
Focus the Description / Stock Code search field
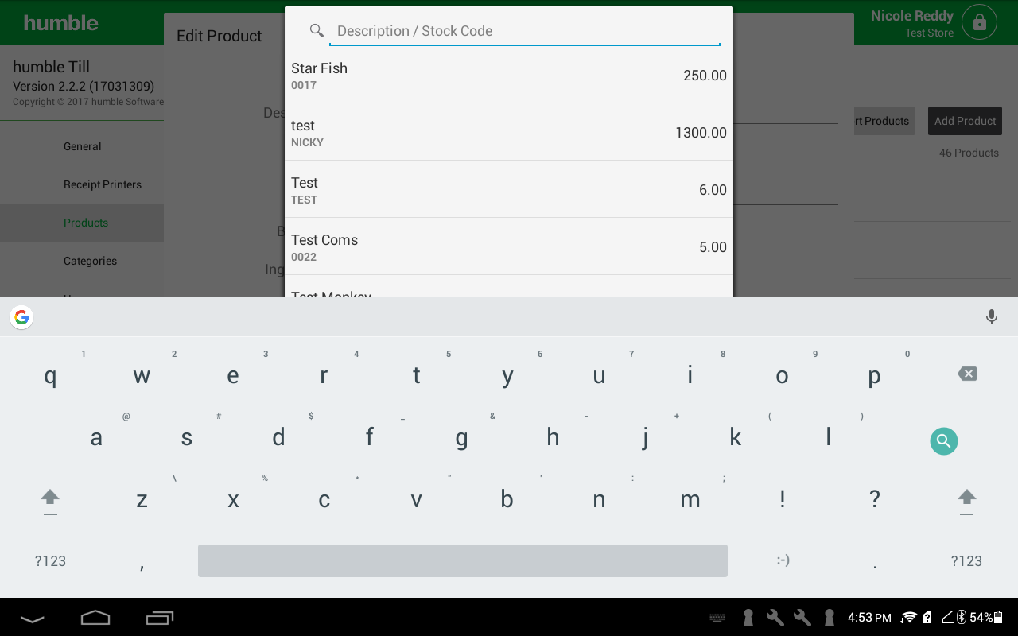pos(525,31)
